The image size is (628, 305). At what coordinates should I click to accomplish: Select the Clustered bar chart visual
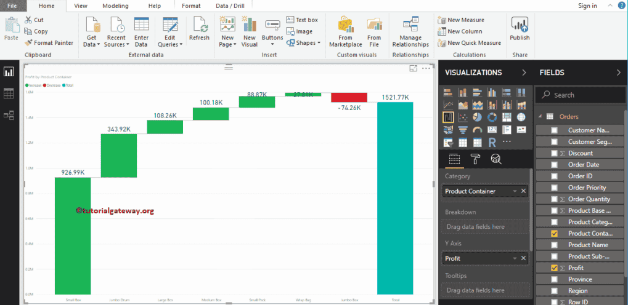click(x=478, y=93)
